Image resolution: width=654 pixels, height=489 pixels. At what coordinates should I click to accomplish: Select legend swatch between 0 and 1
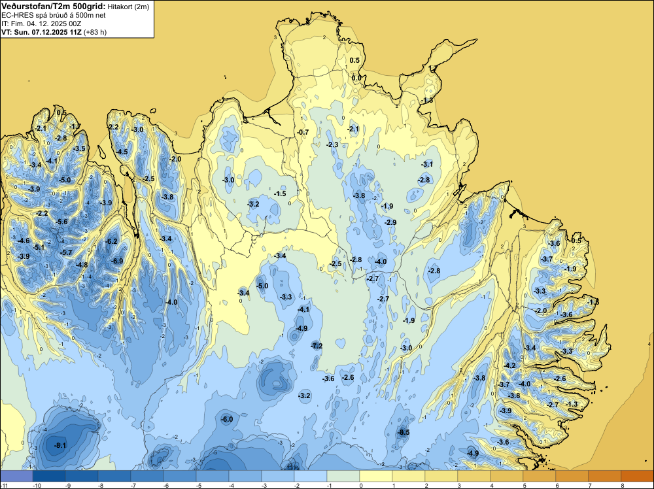pyautogui.click(x=376, y=476)
